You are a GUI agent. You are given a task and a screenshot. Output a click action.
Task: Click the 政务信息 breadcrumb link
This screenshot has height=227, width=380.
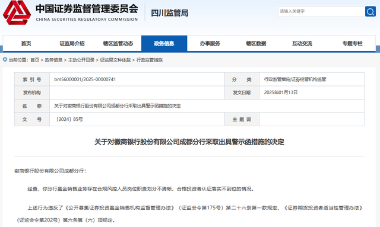point(53,60)
